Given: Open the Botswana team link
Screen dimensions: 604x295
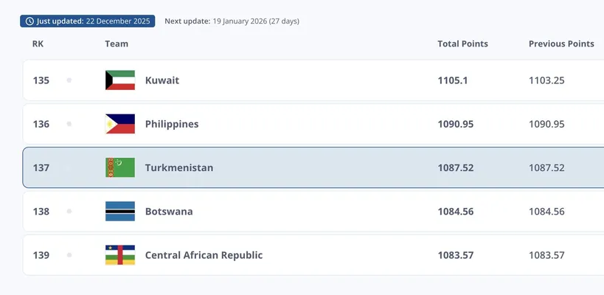Looking at the screenshot, I should tap(169, 212).
